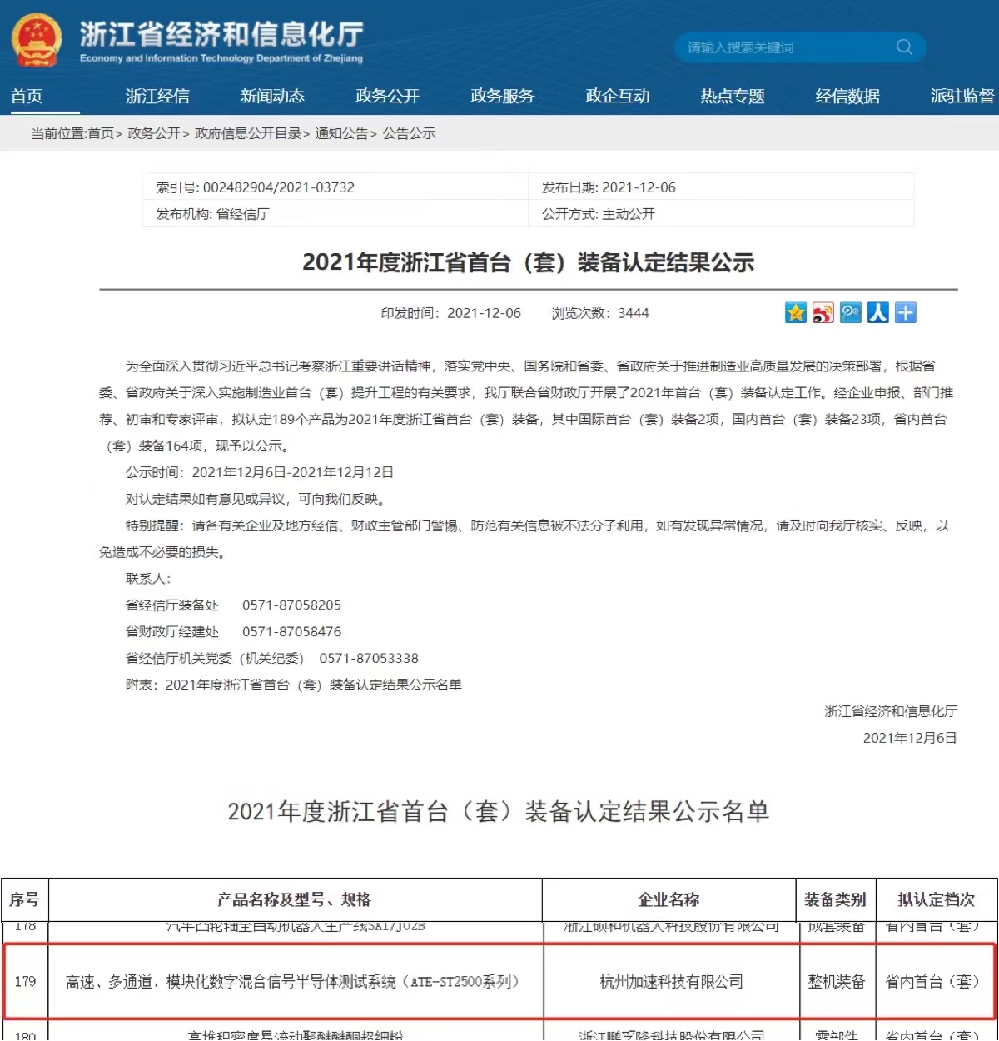Share to Tencent Weibo

pyautogui.click(x=850, y=313)
